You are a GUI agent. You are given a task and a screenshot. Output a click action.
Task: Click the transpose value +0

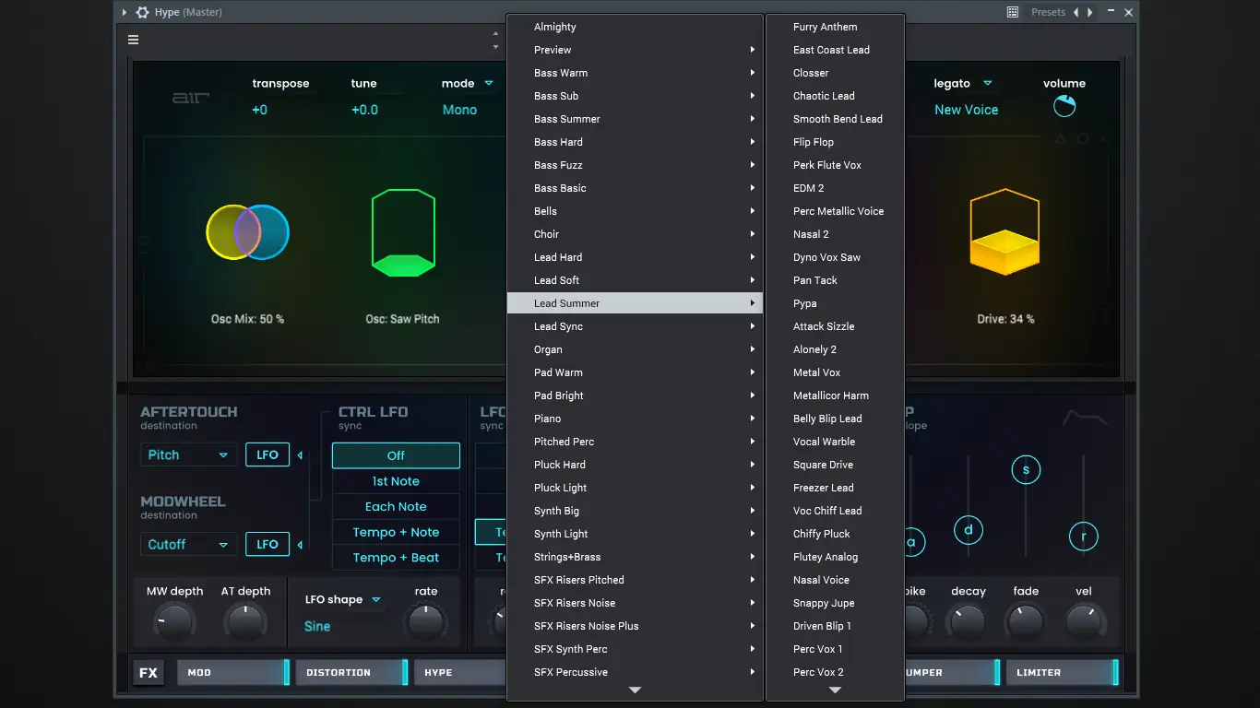260,110
